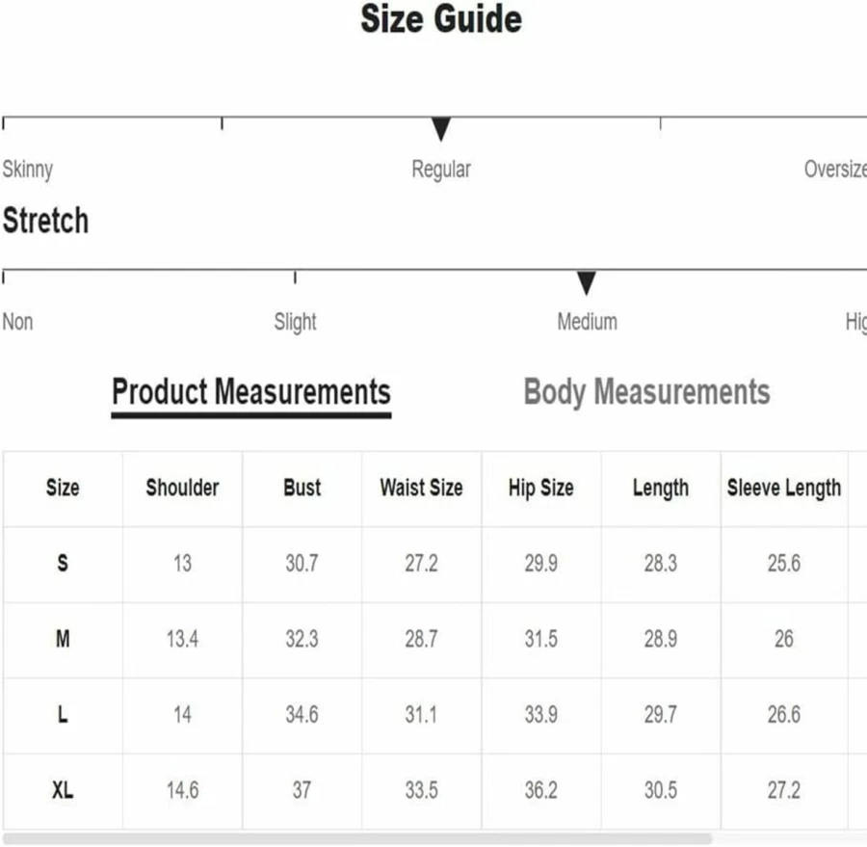Image resolution: width=867 pixels, height=847 pixels.
Task: Select the S size row label
Action: (x=63, y=563)
